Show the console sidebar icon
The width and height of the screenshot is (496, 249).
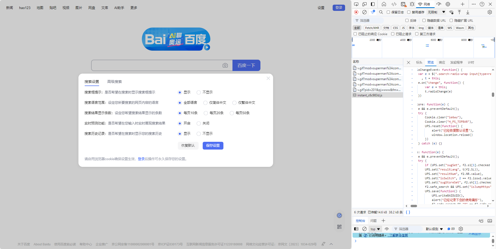[x=356, y=229]
